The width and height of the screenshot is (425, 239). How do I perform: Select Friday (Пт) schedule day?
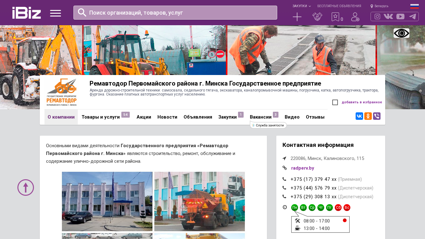[329, 208]
